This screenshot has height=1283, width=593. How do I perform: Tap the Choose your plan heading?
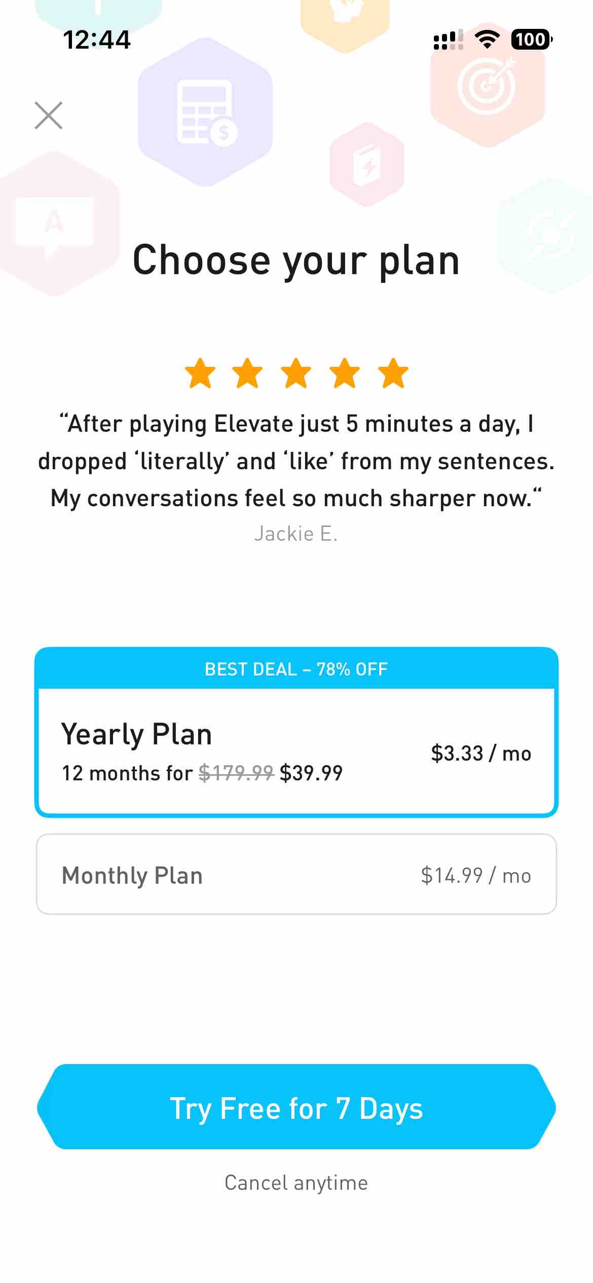[x=296, y=260]
